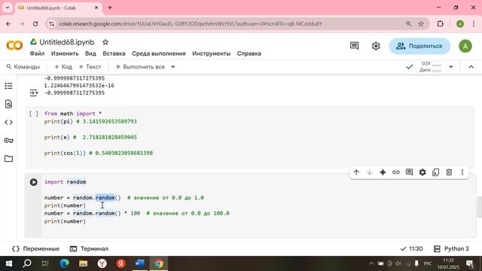Click the run bracket of math cell
Image resolution: width=482 pixels, height=271 pixels.
tap(33, 114)
